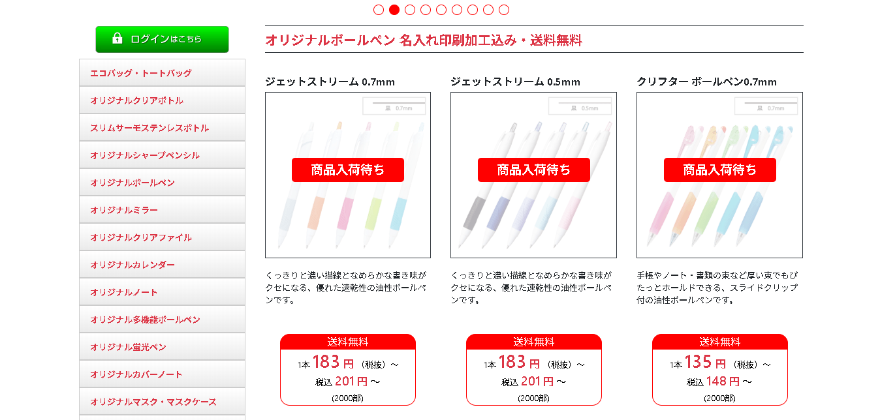Select the last carousel pagination dot
Image resolution: width=880 pixels, height=420 pixels.
pyautogui.click(x=504, y=10)
